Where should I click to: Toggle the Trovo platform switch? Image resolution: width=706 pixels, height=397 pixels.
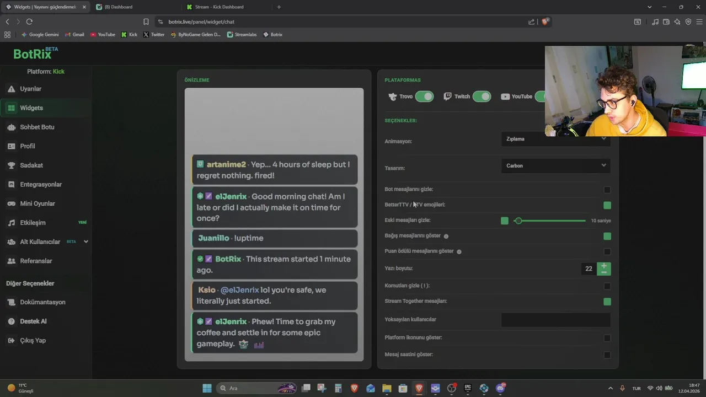(424, 96)
